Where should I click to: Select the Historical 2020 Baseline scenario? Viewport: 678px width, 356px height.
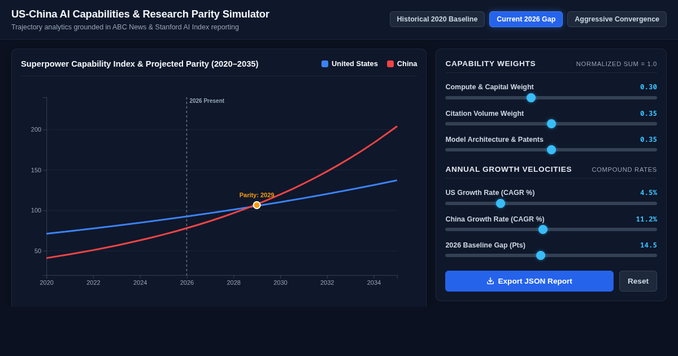pyautogui.click(x=437, y=19)
